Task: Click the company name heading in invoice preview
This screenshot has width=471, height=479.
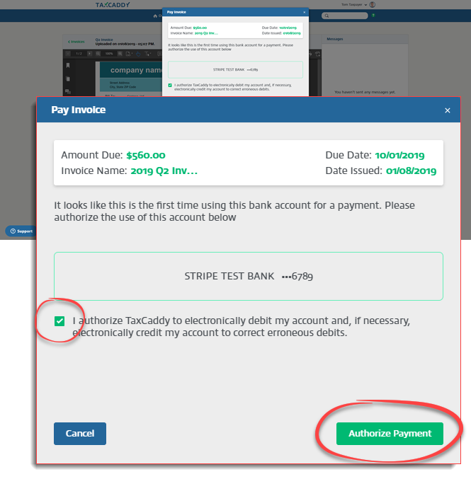Action: [136, 70]
